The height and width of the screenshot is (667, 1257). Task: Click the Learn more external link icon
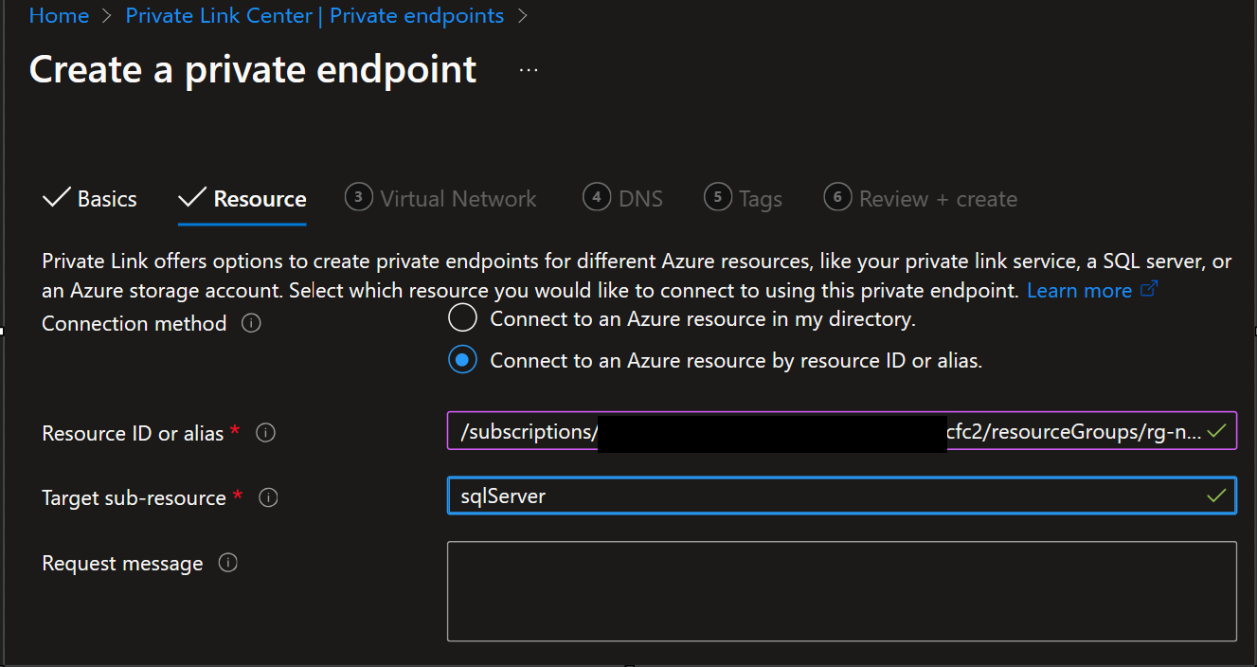tap(1149, 290)
